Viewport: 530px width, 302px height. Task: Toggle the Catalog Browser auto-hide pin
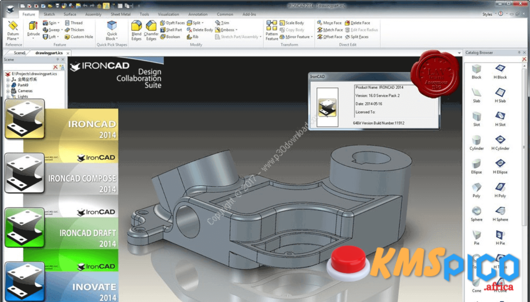[519, 53]
